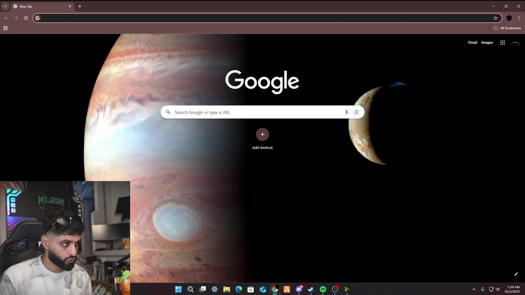Click the magnifier icon in search box

point(168,112)
